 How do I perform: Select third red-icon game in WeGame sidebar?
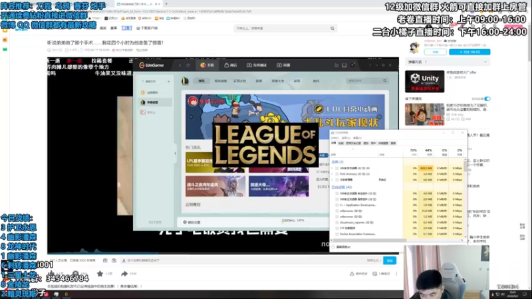pyautogui.click(x=156, y=112)
